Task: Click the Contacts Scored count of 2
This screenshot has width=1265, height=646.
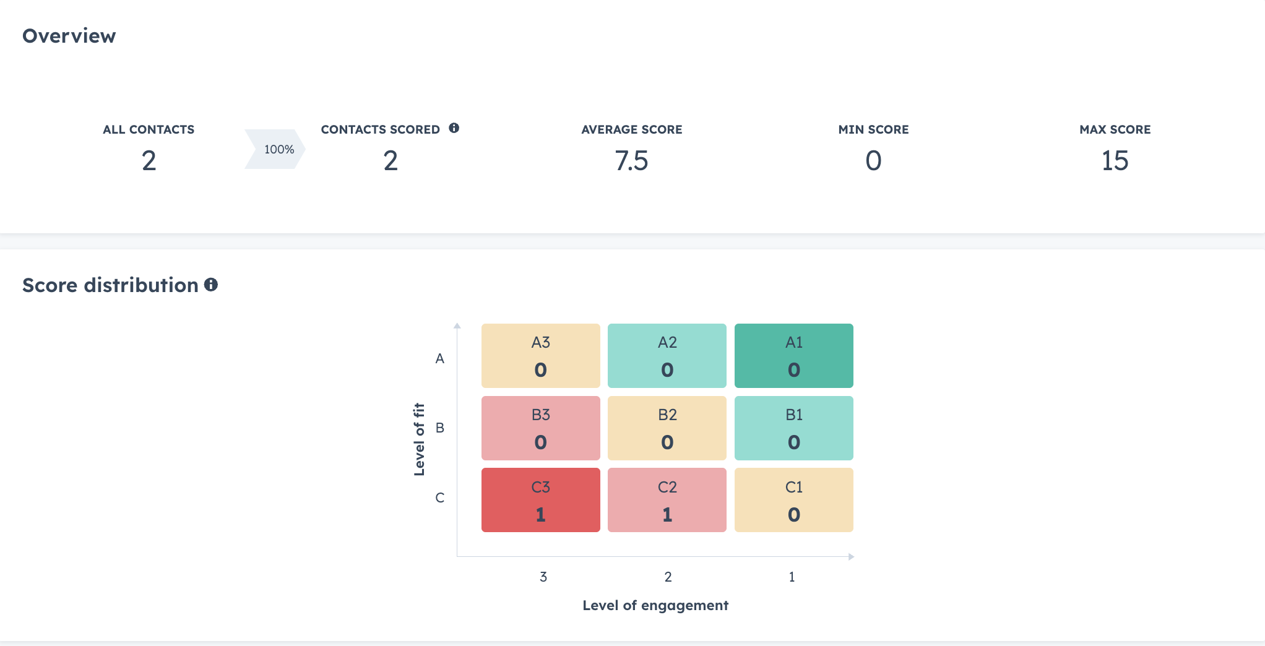Action: pos(390,161)
